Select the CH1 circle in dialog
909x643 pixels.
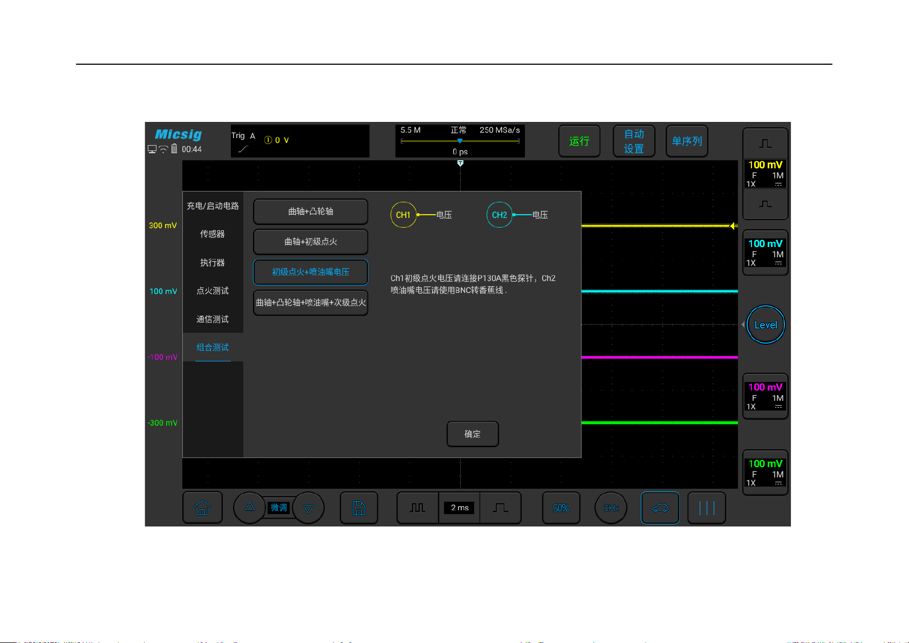coord(403,215)
